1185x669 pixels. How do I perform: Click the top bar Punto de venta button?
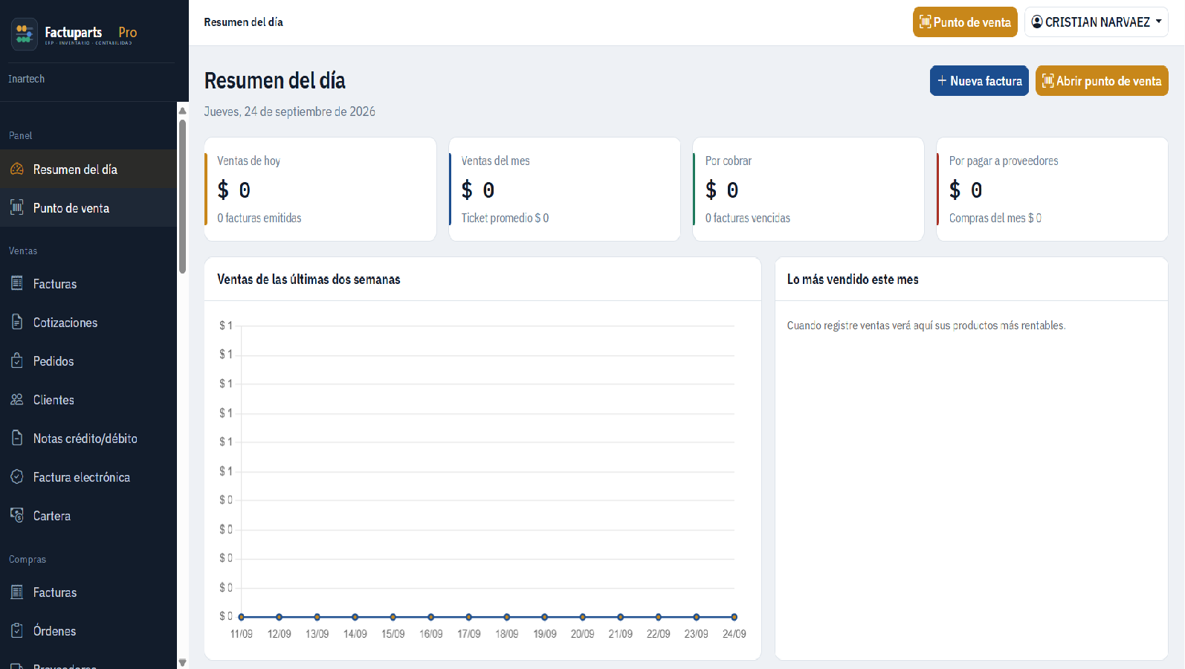(965, 22)
